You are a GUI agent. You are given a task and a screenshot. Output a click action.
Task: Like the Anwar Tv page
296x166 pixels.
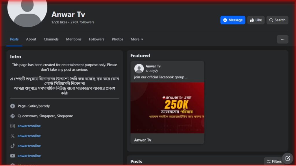coord(256,20)
